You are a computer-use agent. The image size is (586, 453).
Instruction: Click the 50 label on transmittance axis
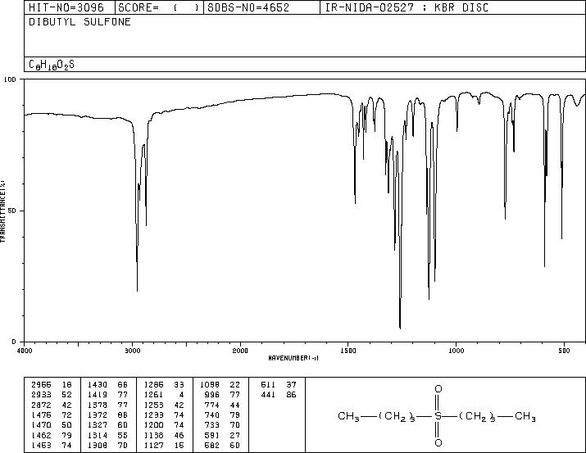(12, 211)
